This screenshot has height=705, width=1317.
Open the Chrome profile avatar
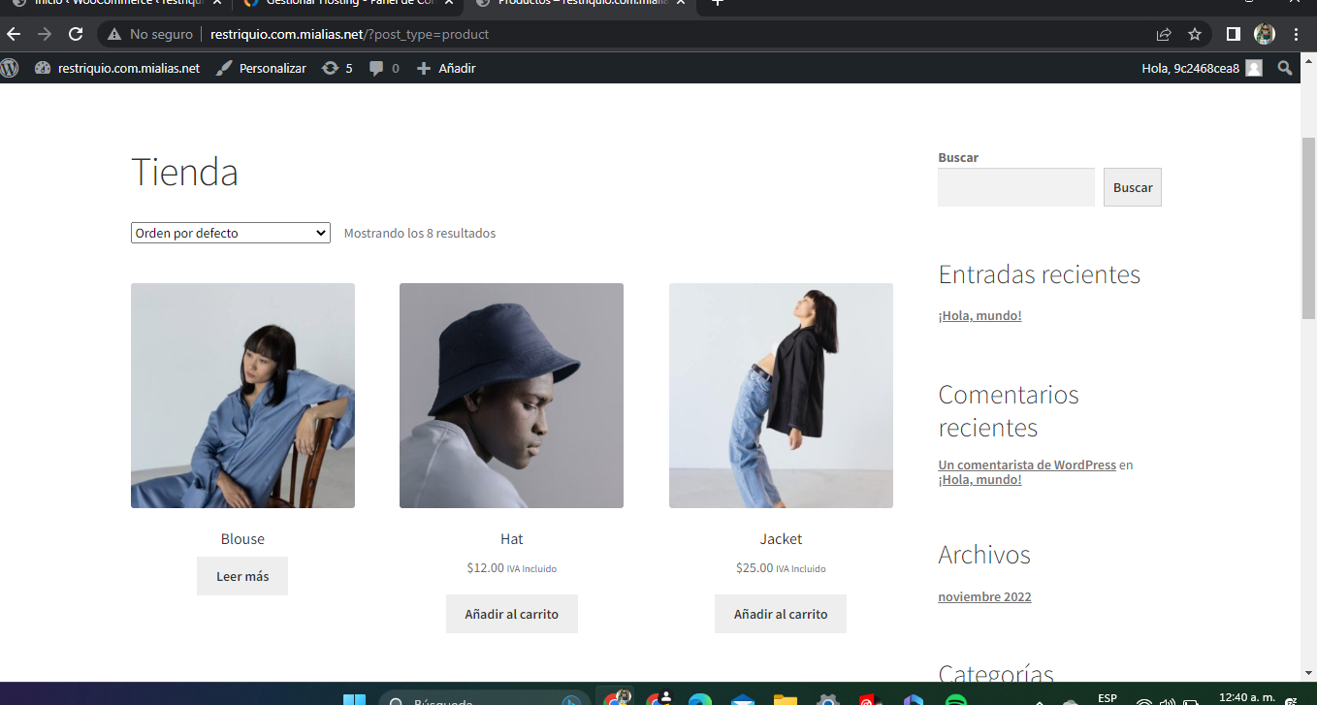coord(1265,34)
